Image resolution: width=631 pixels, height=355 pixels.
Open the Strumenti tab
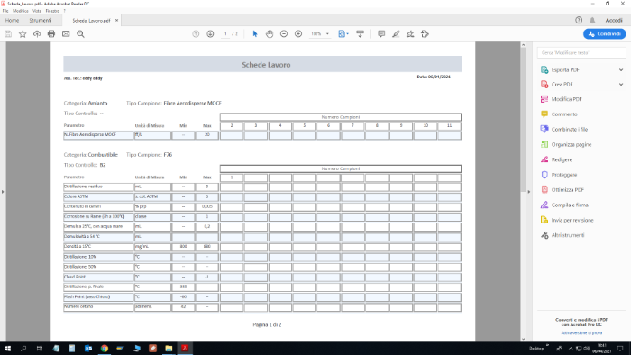(x=41, y=20)
